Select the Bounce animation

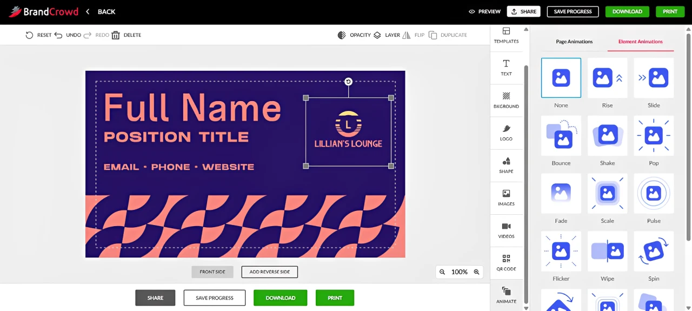tap(561, 136)
